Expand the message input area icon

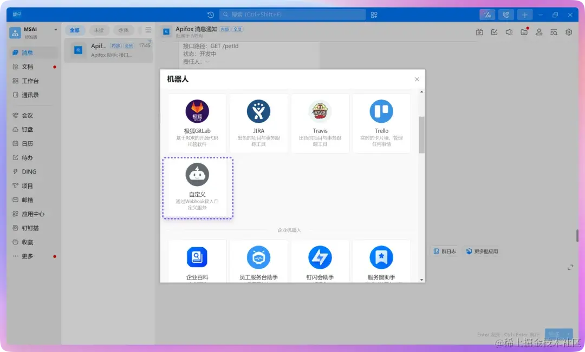(x=570, y=268)
